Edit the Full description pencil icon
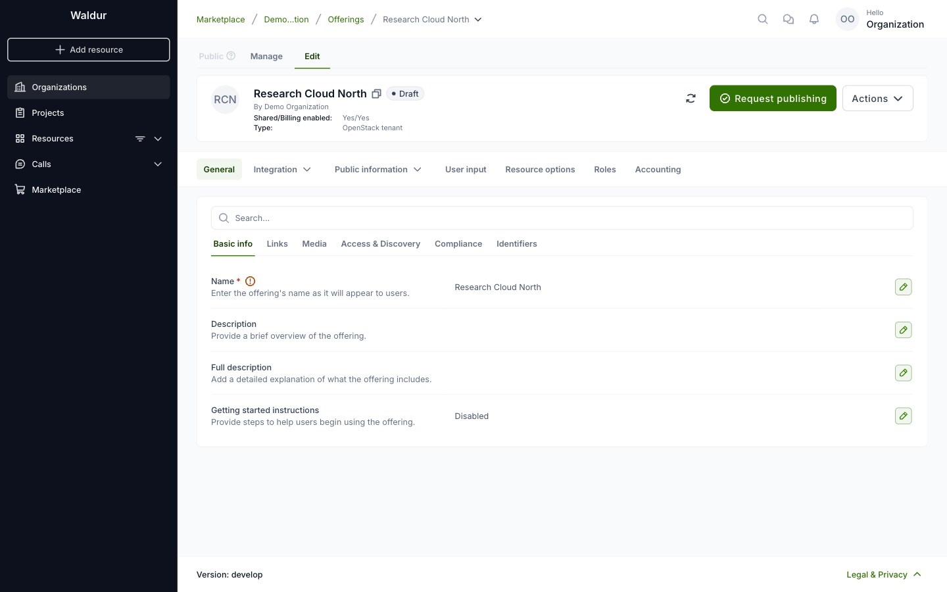The image size is (947, 592). click(x=903, y=373)
